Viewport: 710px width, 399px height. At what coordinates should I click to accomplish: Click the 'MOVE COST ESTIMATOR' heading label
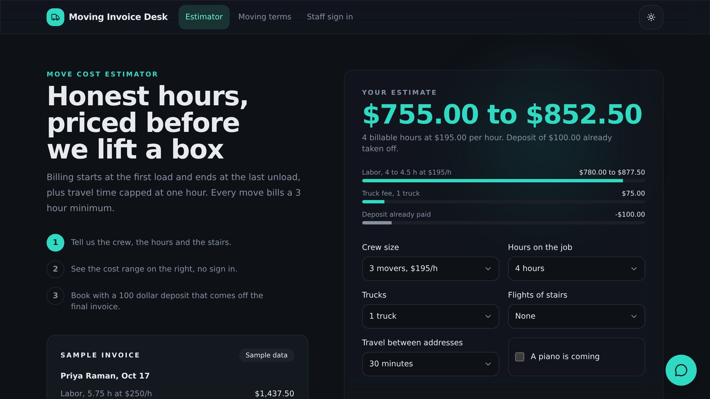[x=102, y=74]
